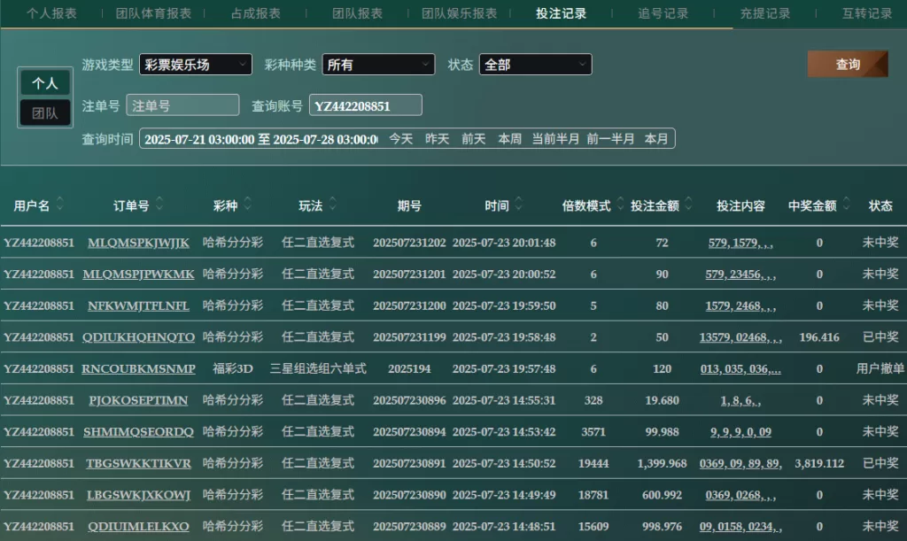Viewport: 907px width, 541px height.
Task: Switch to 投注记录 tab
Action: click(x=561, y=13)
